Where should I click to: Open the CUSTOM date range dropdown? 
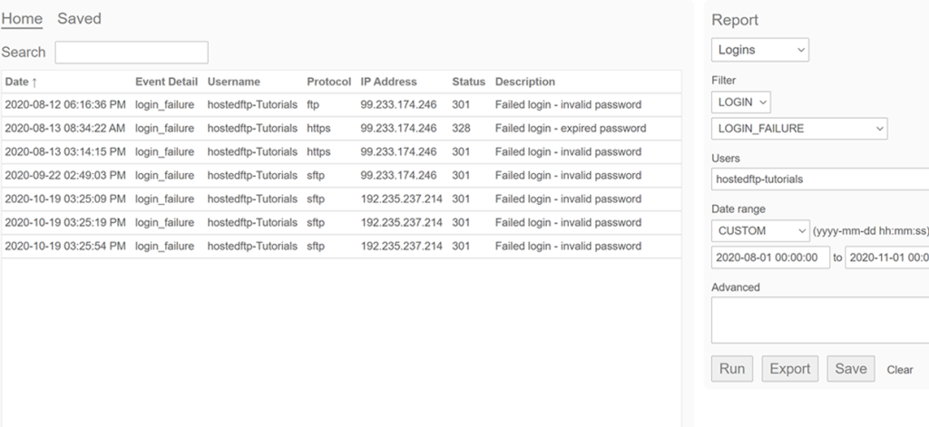(x=759, y=231)
